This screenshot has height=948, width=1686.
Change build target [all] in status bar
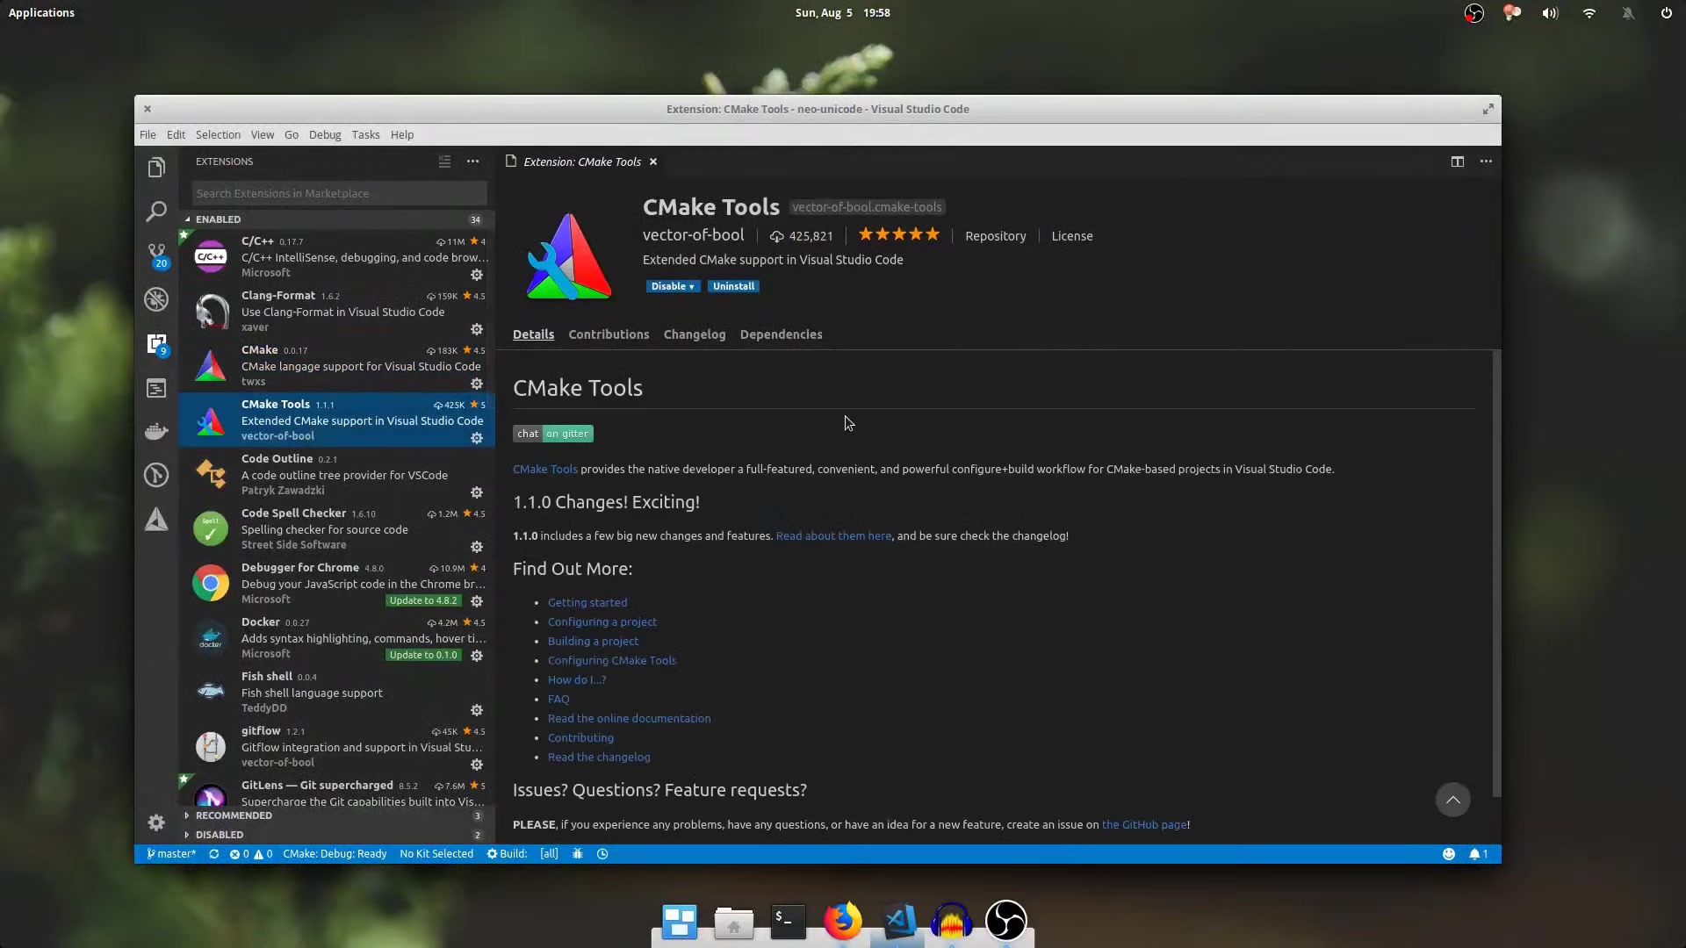pos(549,854)
